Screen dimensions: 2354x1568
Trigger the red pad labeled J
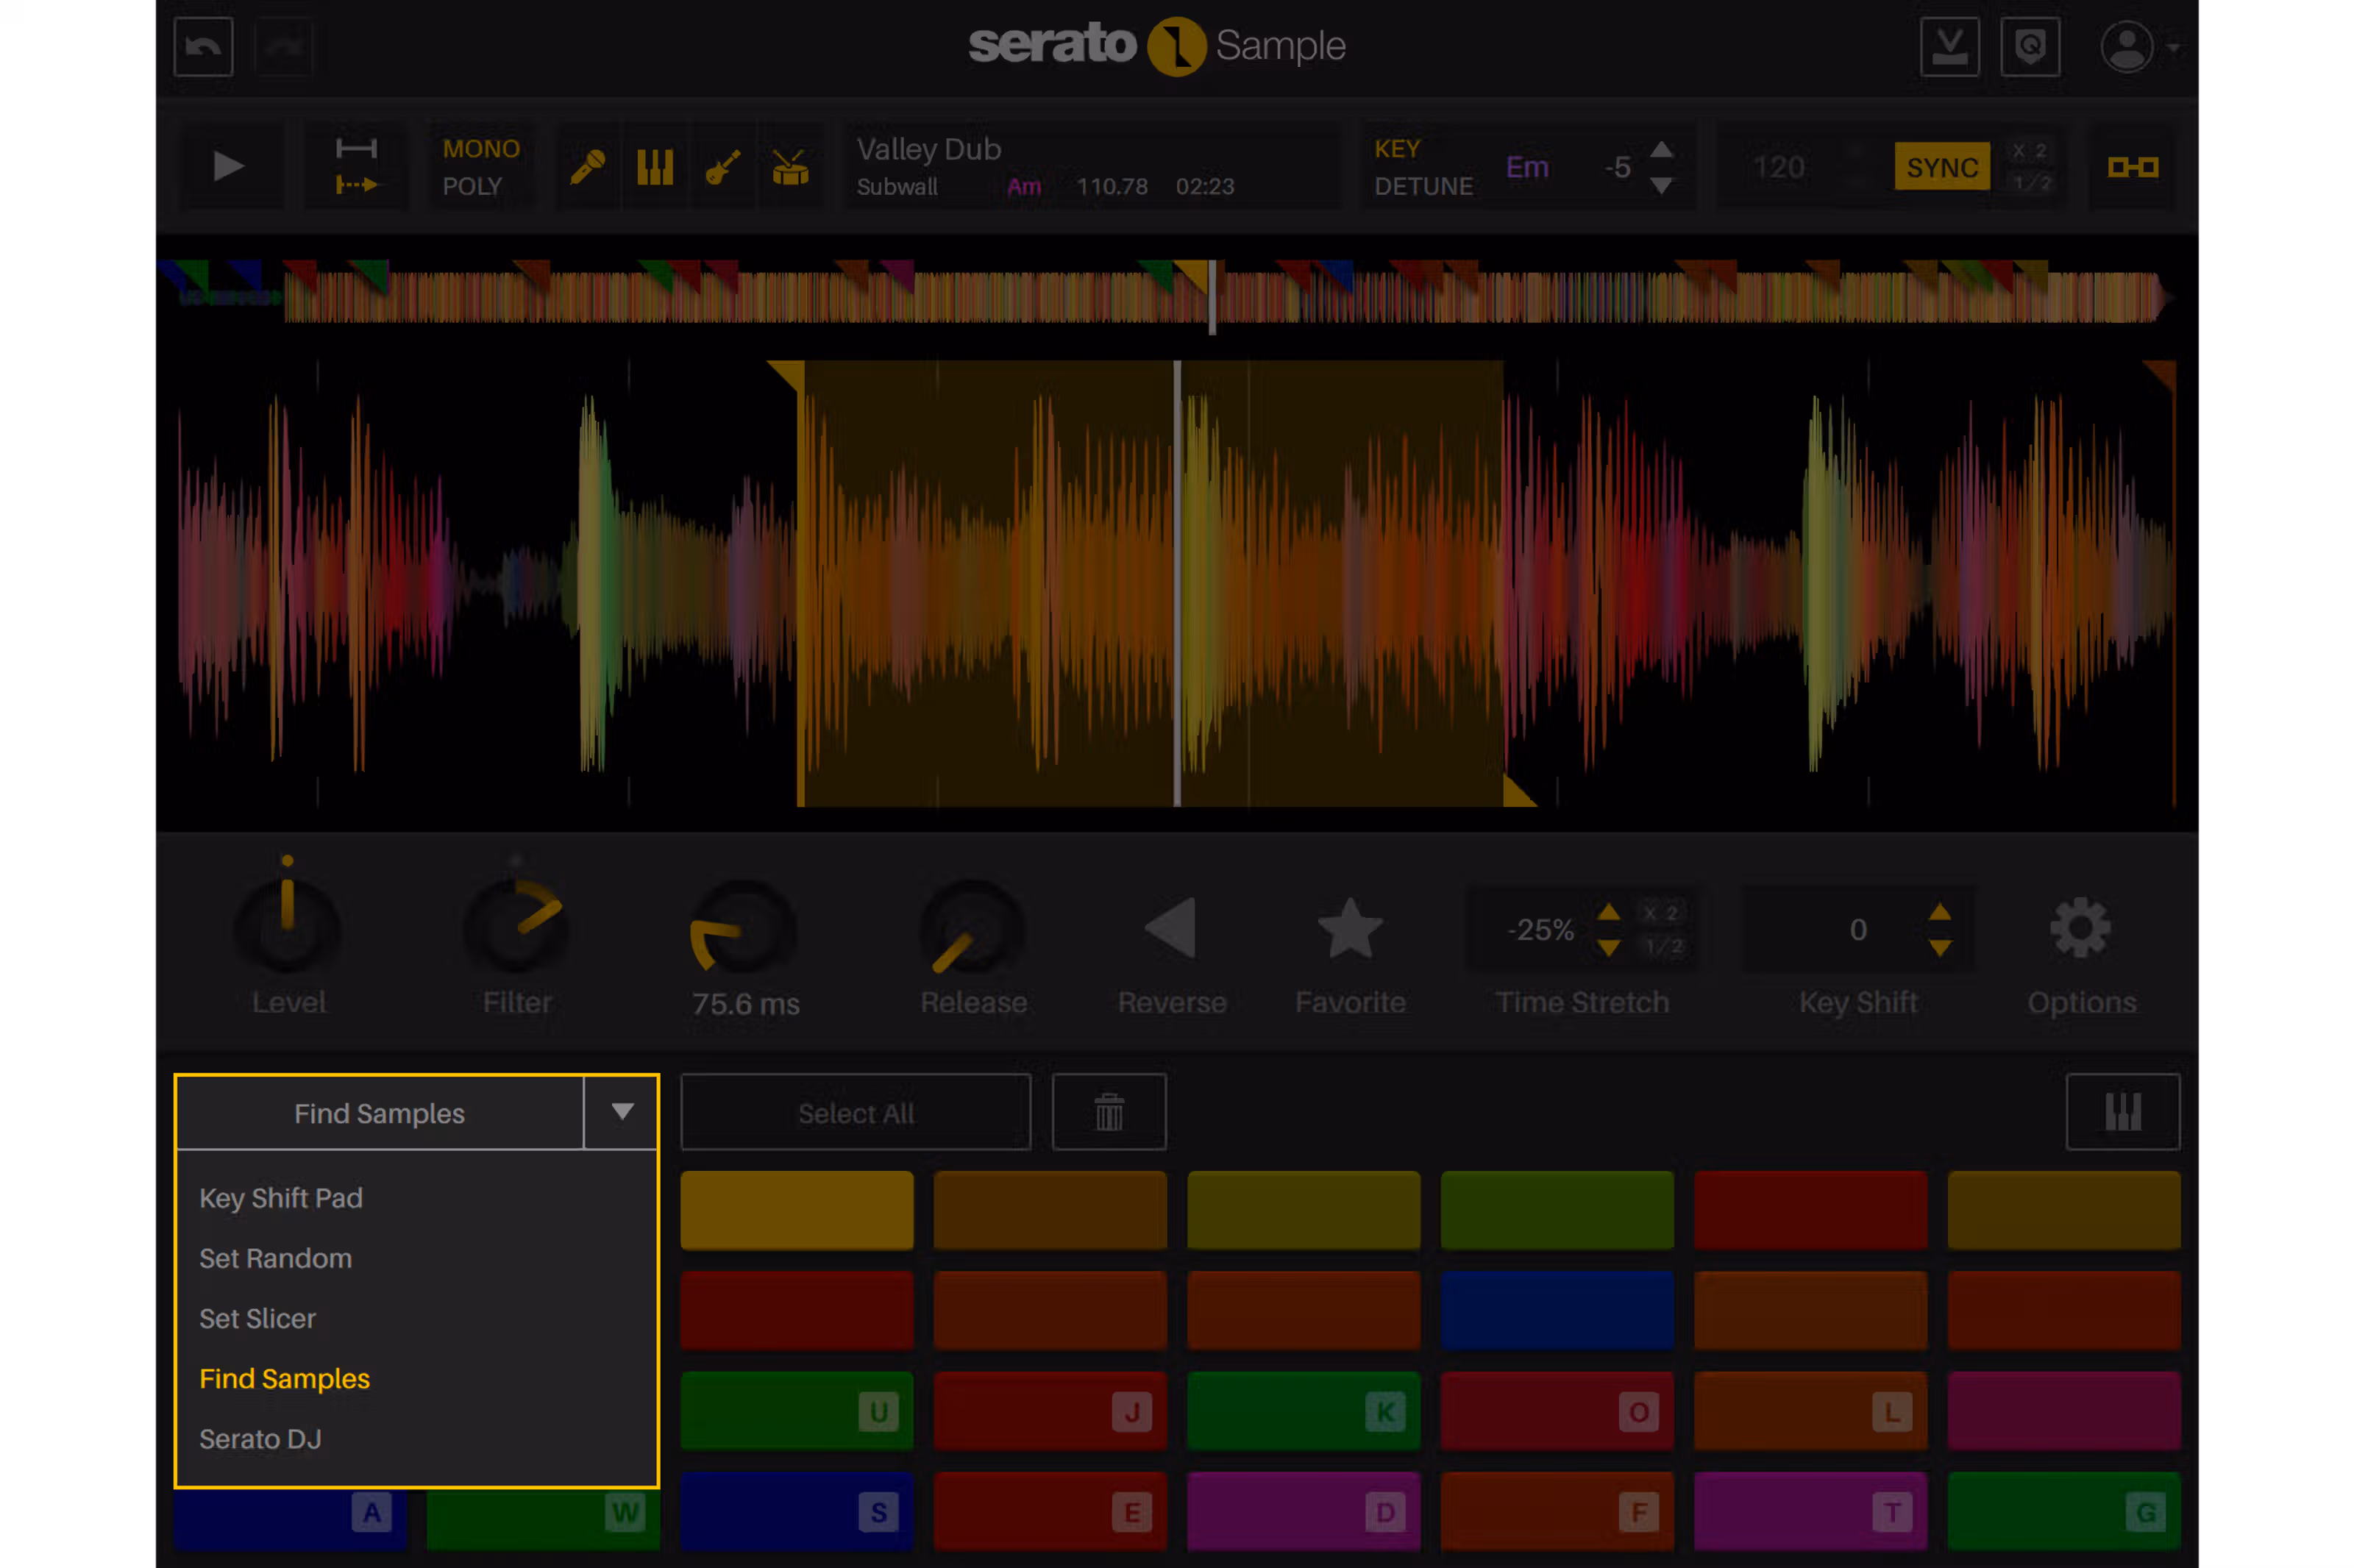click(x=1050, y=1410)
